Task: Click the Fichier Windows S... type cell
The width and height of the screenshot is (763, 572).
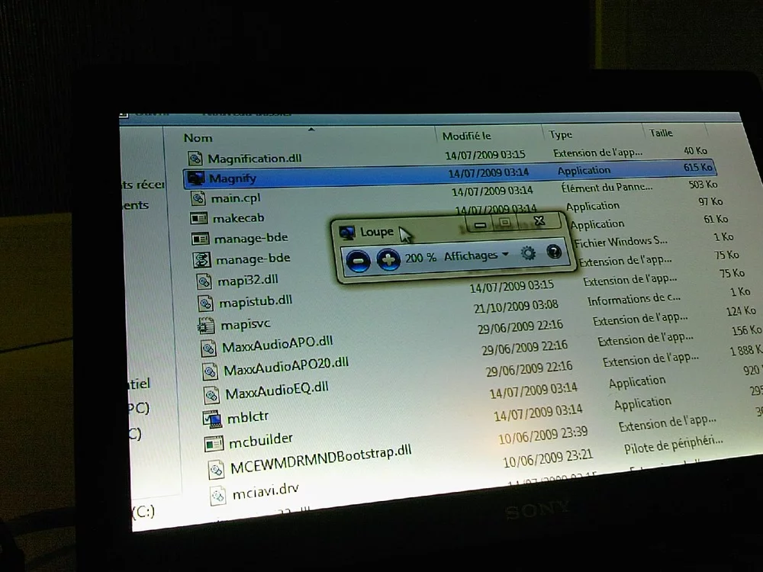Action: click(x=621, y=241)
